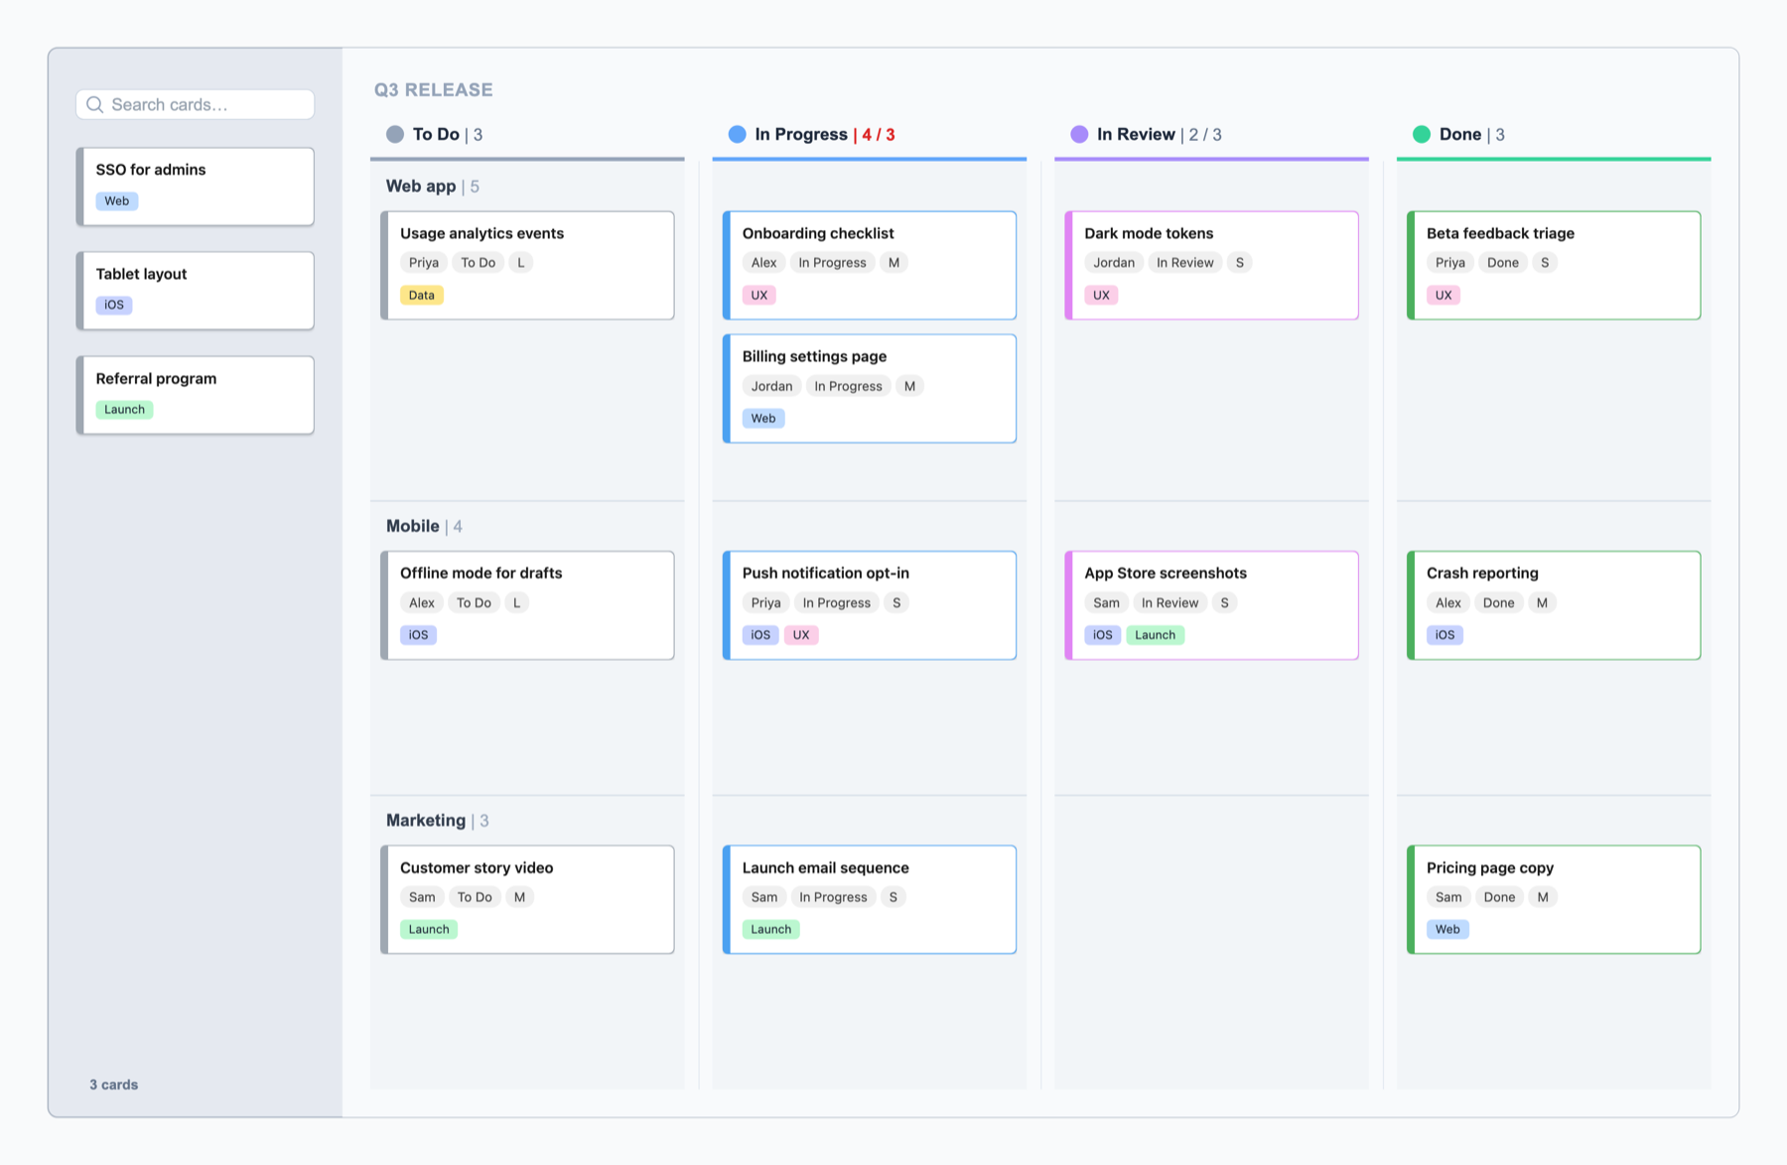The width and height of the screenshot is (1787, 1165).
Task: Open the Customer story video card
Action: coord(527,899)
